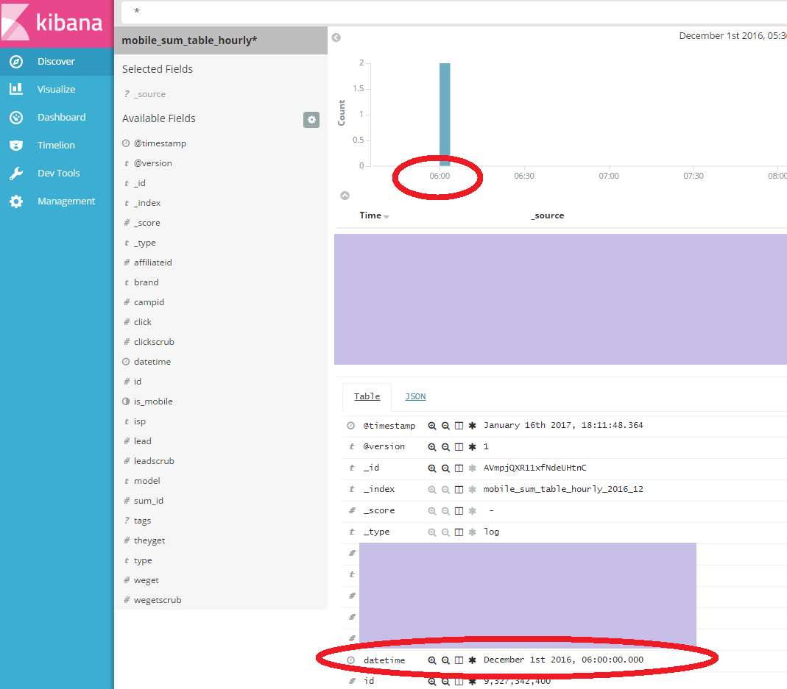Click the Dev Tools wrench icon

tap(16, 174)
